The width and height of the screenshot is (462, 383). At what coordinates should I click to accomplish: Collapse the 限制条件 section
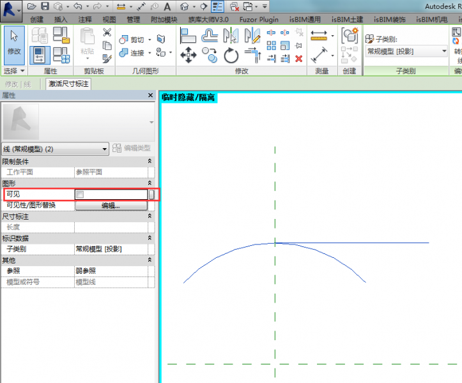150,161
